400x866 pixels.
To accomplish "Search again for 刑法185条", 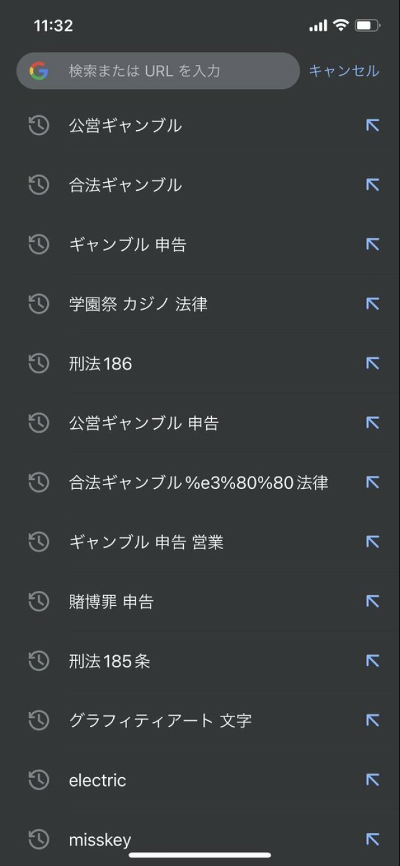I will (110, 662).
